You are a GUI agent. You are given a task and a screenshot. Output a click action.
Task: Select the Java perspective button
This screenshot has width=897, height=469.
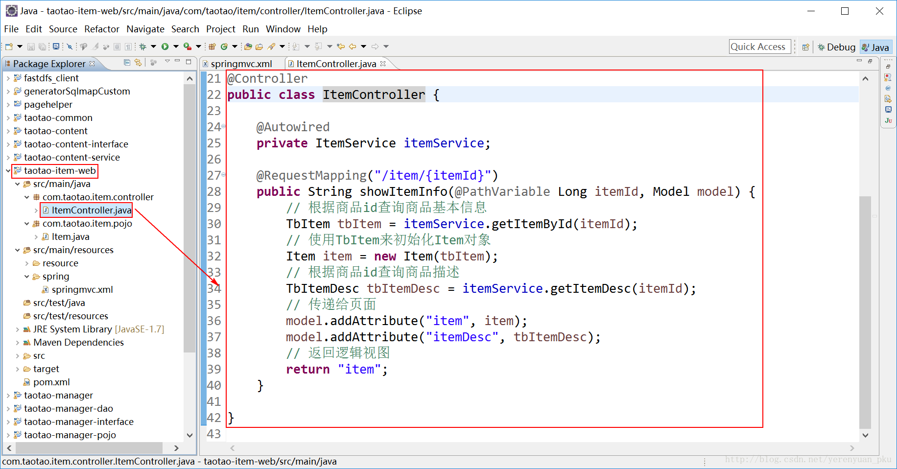point(875,47)
